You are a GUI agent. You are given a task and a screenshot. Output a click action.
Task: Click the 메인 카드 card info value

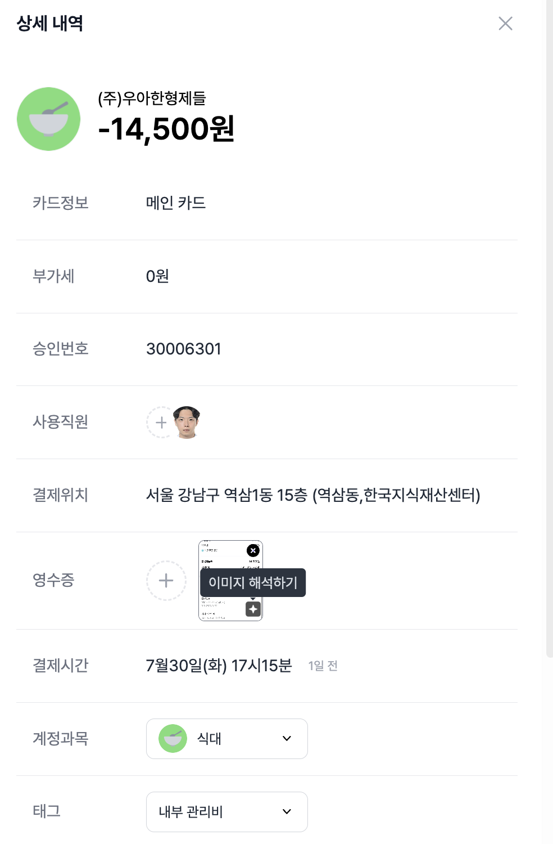coord(176,203)
